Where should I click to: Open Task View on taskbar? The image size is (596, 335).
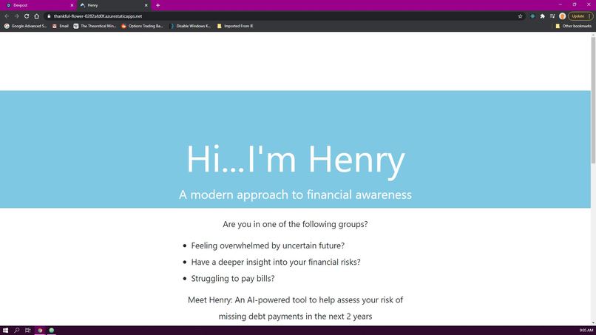click(x=28, y=331)
